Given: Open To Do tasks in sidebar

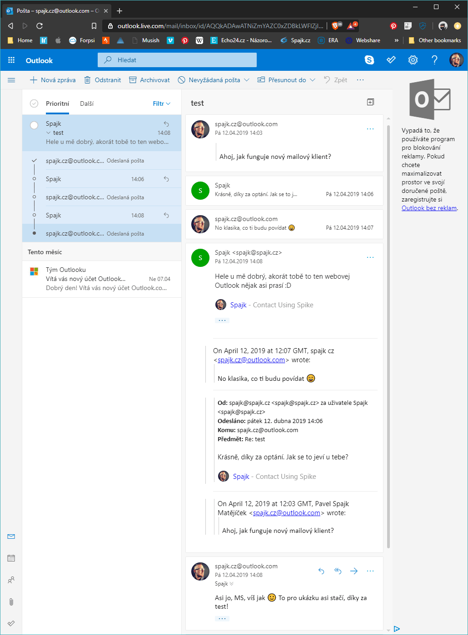Looking at the screenshot, I should pos(11,623).
